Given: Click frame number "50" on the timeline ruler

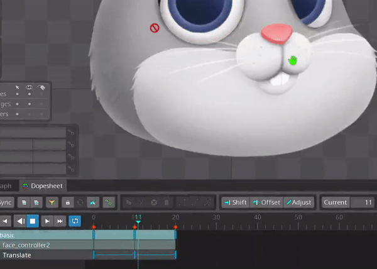Looking at the screenshot, I should 298,217.
